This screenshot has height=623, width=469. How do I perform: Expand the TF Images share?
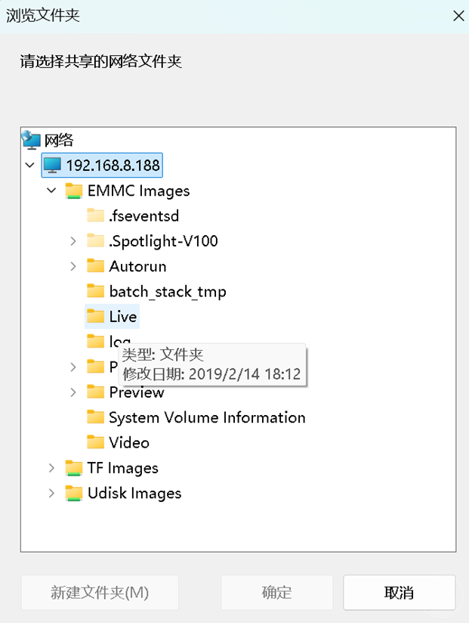pyautogui.click(x=51, y=468)
